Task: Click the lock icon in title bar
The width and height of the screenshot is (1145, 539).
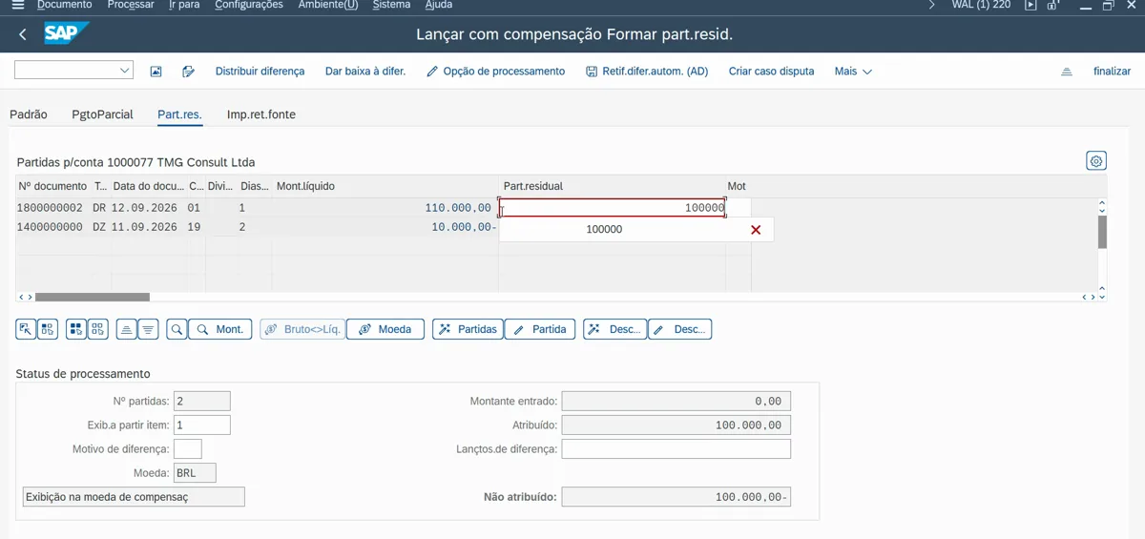Action: [x=1054, y=5]
